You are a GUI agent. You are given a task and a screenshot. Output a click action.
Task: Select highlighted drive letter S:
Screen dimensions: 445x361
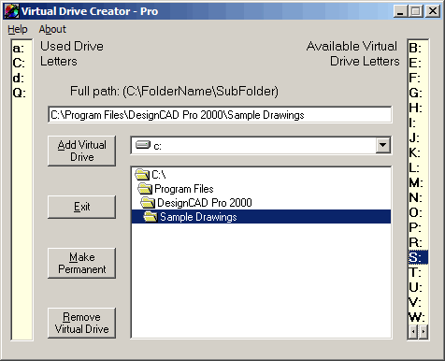click(x=418, y=257)
